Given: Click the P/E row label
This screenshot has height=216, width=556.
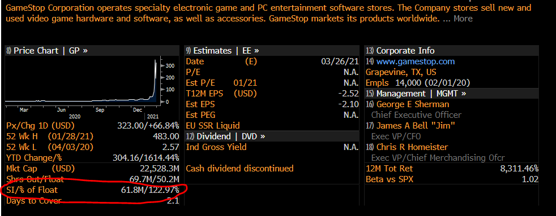Looking at the screenshot, I should pos(193,72).
